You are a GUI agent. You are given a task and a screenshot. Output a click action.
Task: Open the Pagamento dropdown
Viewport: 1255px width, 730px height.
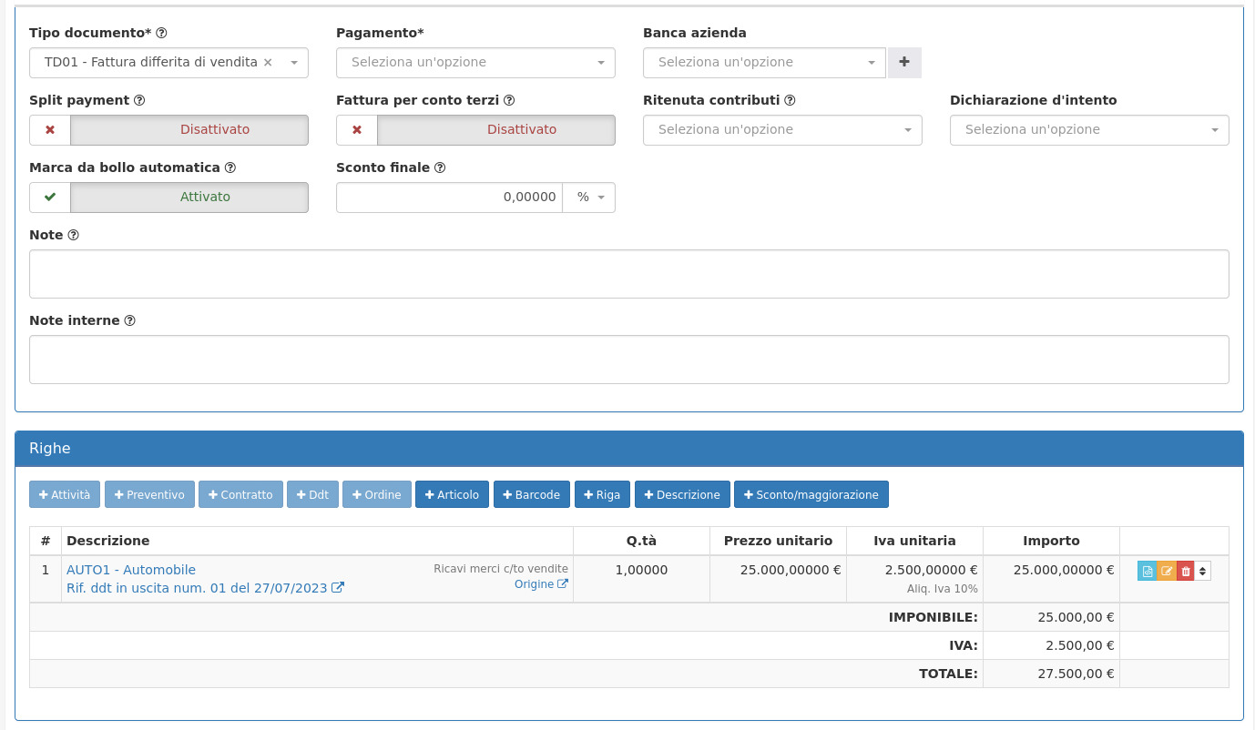pos(475,63)
